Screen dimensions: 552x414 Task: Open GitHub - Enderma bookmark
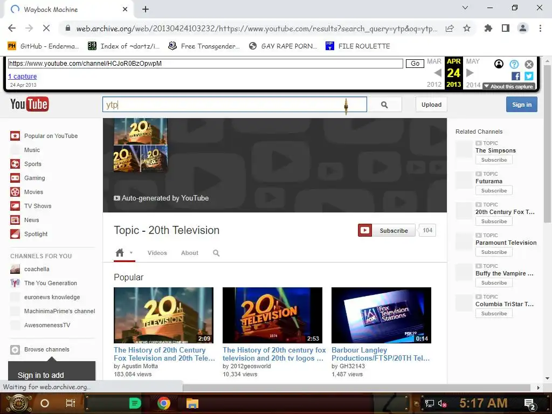pyautogui.click(x=43, y=46)
